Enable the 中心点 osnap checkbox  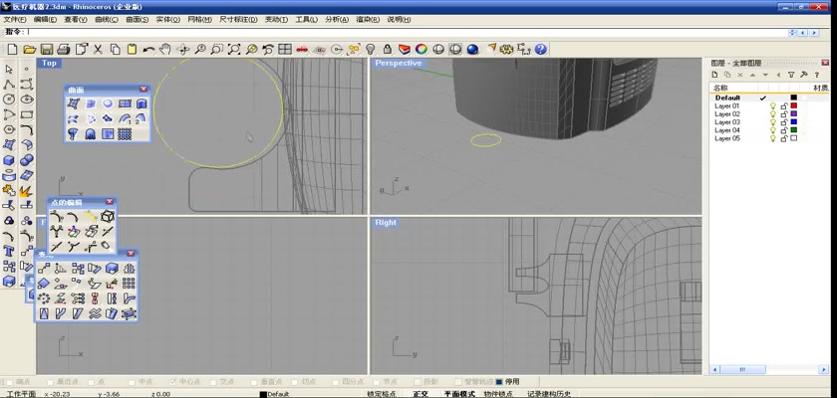tap(172, 381)
